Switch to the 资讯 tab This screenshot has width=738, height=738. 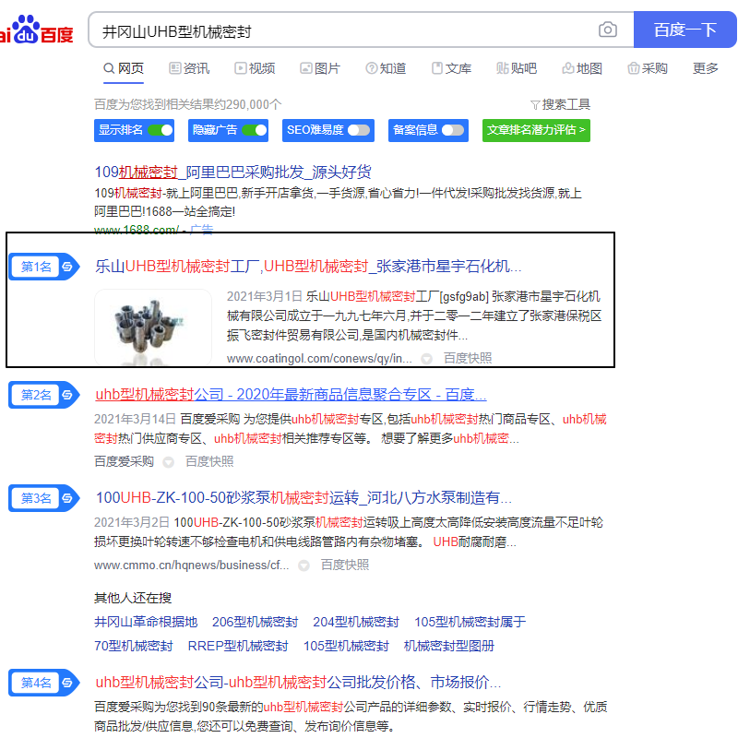click(189, 68)
